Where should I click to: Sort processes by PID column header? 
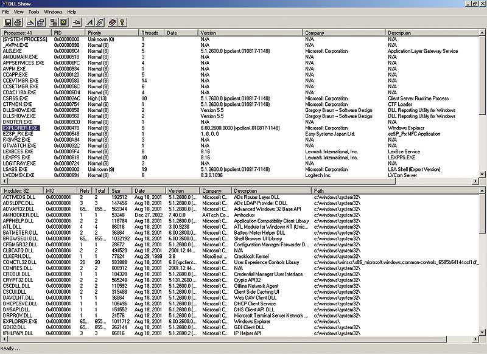(x=68, y=33)
